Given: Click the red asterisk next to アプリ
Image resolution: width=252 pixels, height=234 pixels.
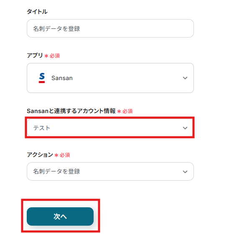Looking at the screenshot, I should pos(46,55).
